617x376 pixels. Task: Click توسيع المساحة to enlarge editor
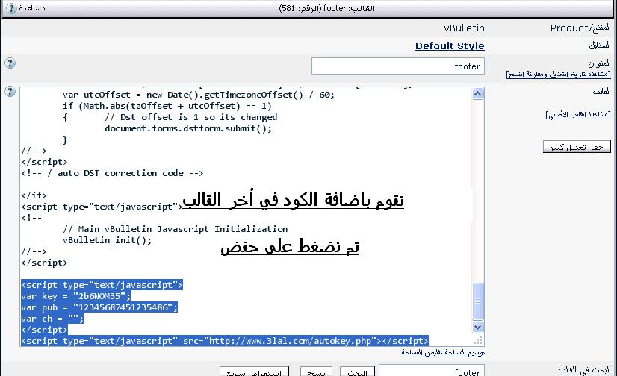(x=465, y=352)
